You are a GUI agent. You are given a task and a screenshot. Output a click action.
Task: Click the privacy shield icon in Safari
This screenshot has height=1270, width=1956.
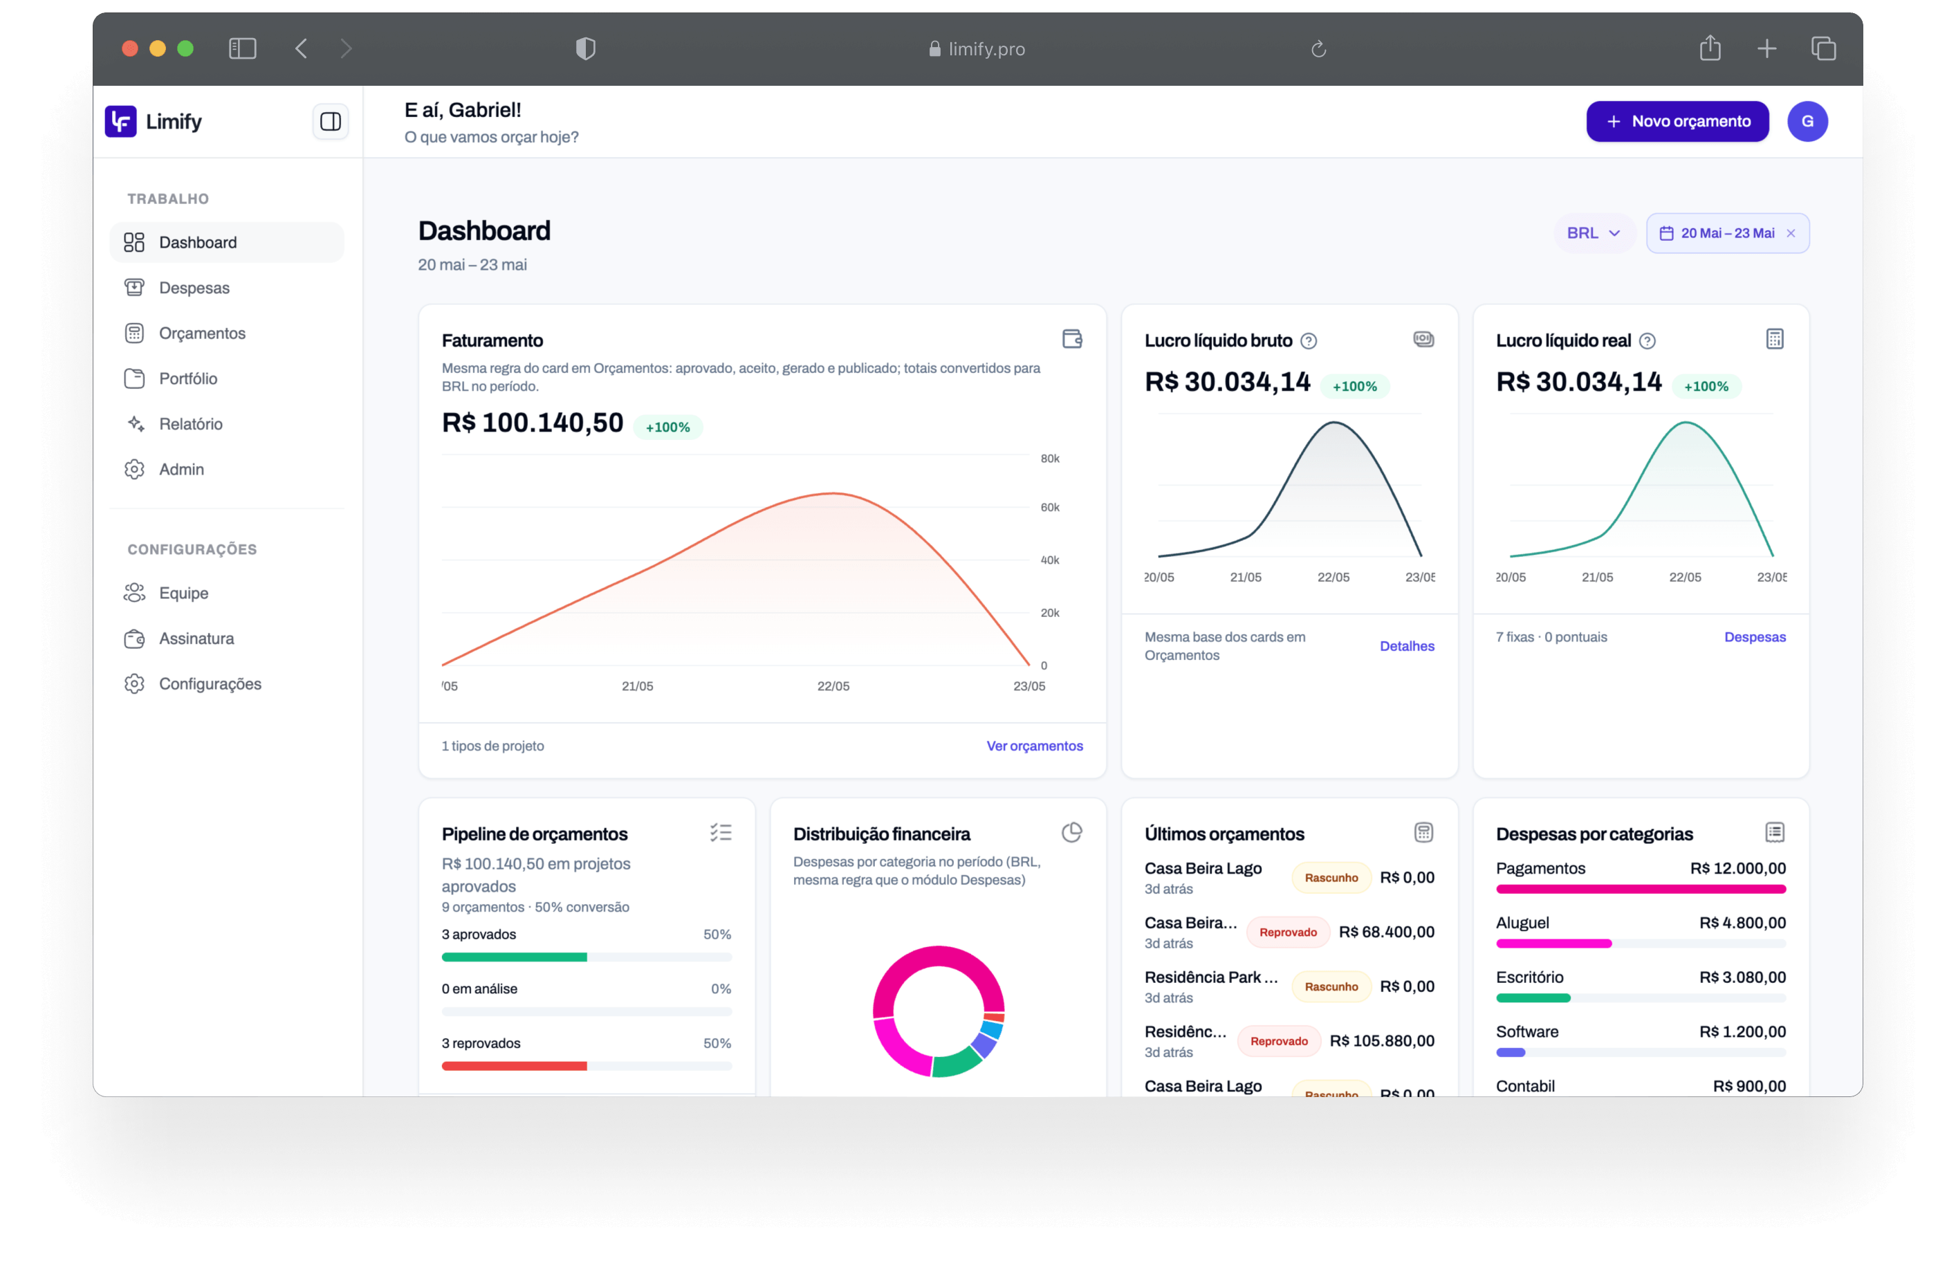tap(585, 48)
